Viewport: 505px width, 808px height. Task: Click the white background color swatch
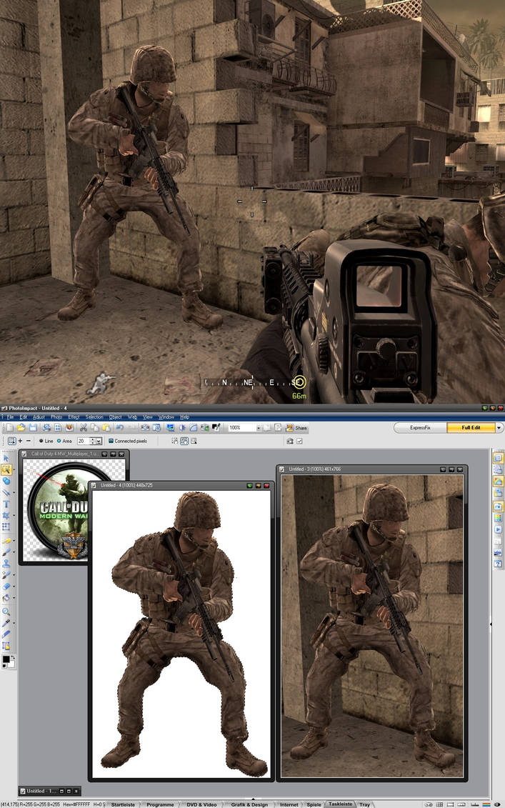[12, 664]
